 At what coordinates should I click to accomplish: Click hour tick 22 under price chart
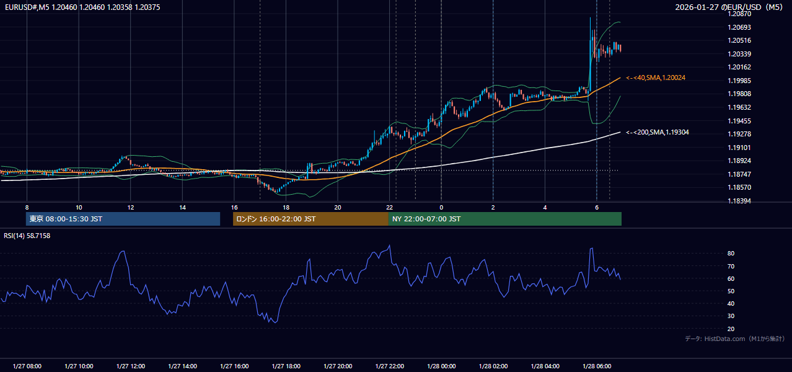[x=390, y=207]
